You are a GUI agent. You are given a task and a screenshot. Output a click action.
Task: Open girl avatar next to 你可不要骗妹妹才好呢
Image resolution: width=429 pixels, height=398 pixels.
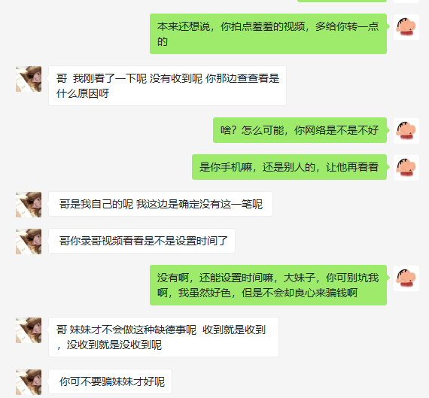[29, 382]
